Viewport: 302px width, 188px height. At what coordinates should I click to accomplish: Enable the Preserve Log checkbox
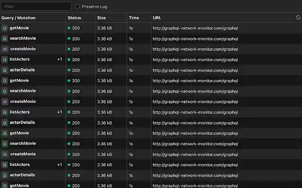coord(77,6)
